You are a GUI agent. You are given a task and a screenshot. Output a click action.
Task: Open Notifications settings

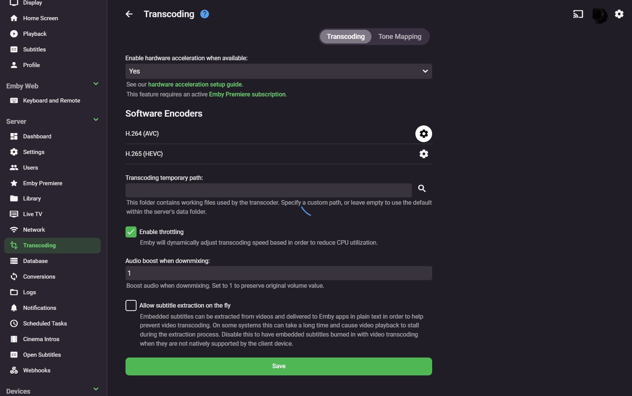pos(39,308)
